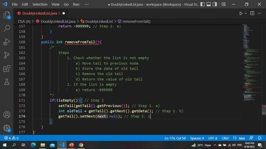
Task: Open Task View on taskbar
Action: point(23,145)
